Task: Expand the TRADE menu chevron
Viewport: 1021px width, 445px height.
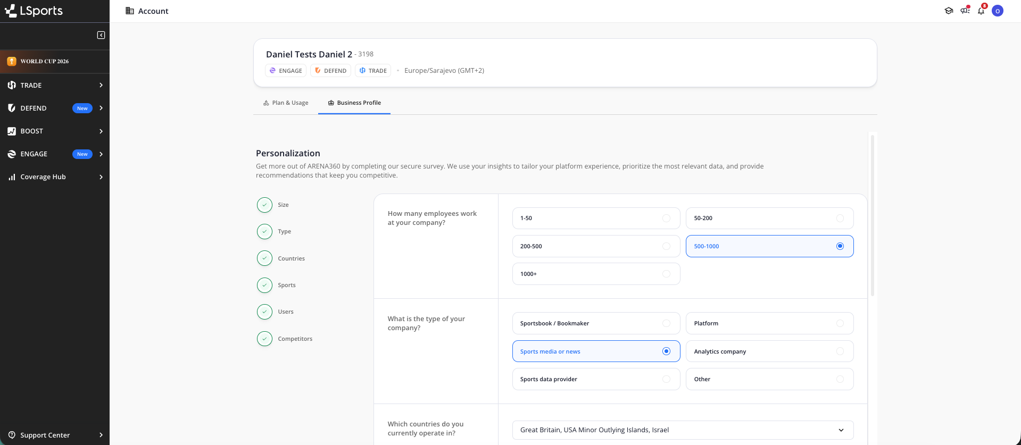Action: (x=101, y=85)
